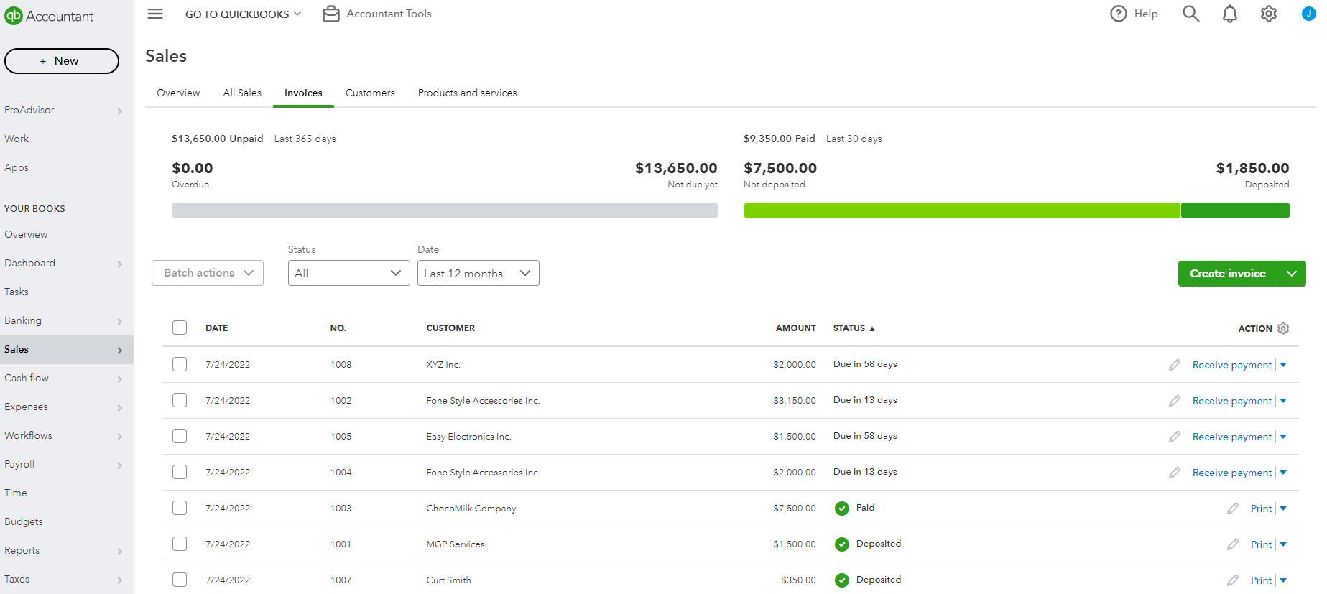Image resolution: width=1327 pixels, height=594 pixels.
Task: Click the Help question mark icon
Action: click(x=1118, y=14)
